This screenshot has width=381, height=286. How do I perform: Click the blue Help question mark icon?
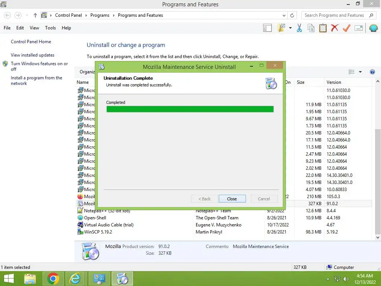pos(372,72)
